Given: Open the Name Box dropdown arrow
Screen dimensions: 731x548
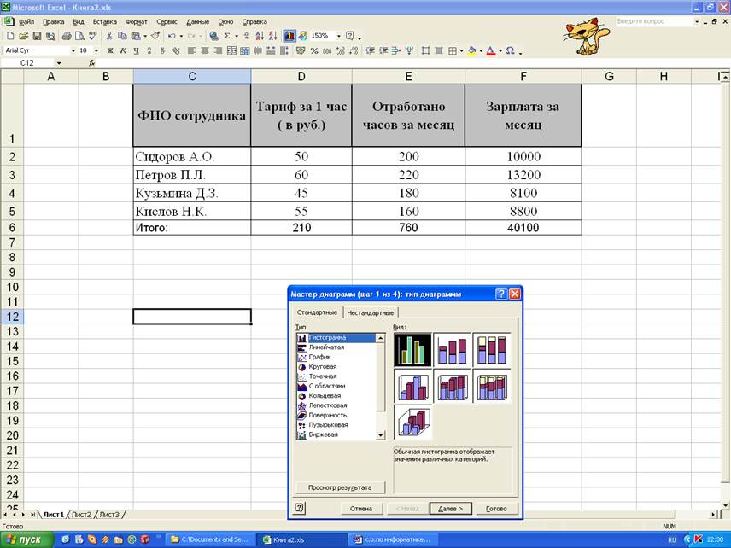Looking at the screenshot, I should [x=59, y=63].
